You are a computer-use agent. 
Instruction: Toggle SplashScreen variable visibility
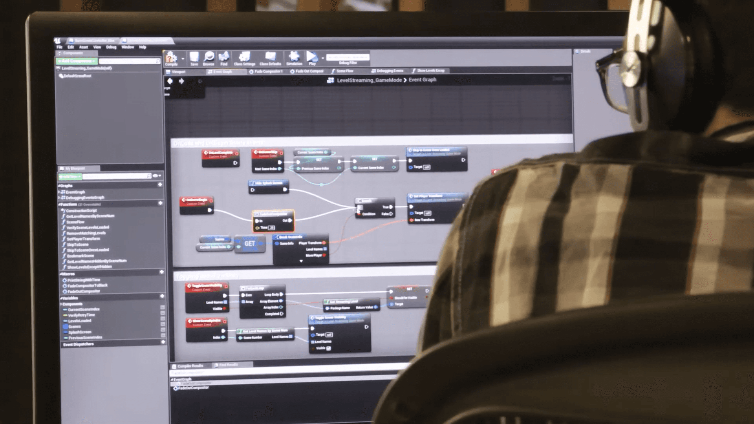pyautogui.click(x=163, y=330)
